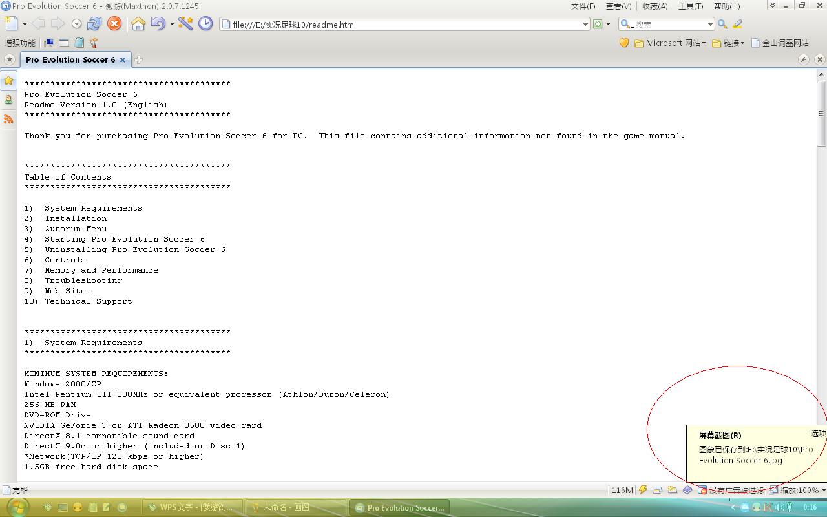827x517 pixels.
Task: Add a new tab with the plus button
Action: (138, 59)
